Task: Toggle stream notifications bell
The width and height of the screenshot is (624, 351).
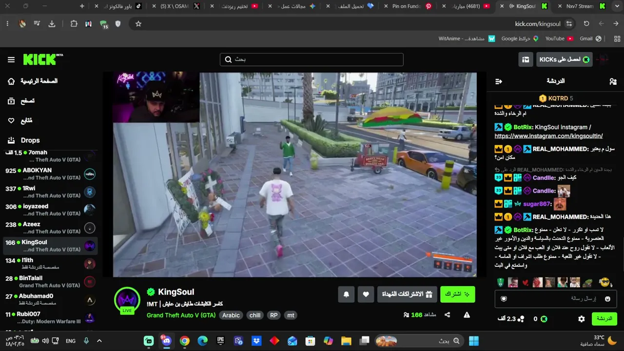Action: (x=346, y=294)
